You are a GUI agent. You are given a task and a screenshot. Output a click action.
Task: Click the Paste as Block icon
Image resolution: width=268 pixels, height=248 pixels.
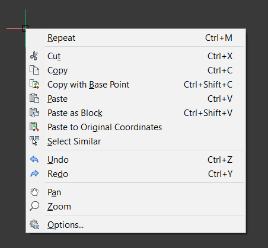[x=34, y=113]
